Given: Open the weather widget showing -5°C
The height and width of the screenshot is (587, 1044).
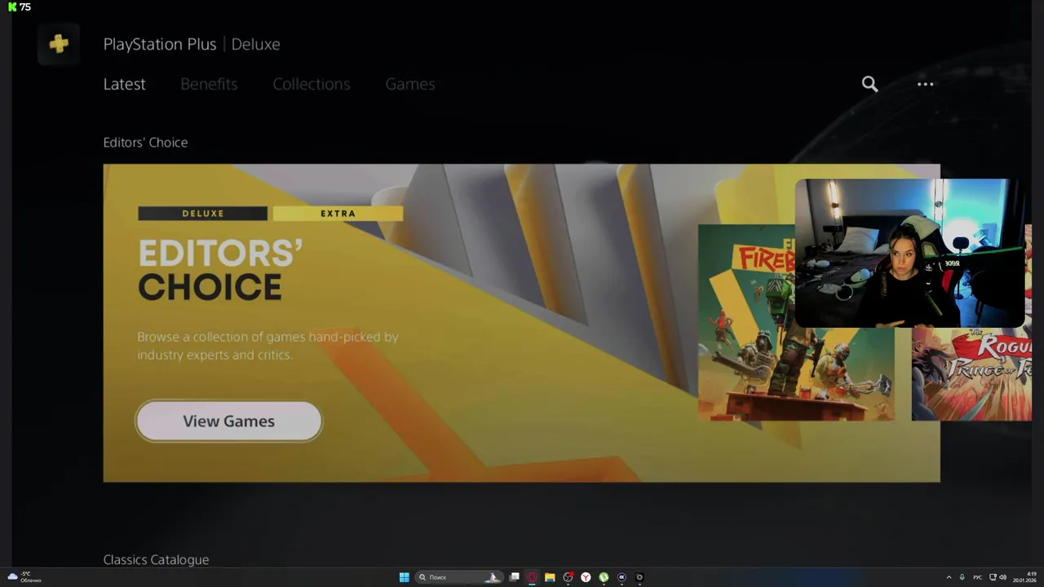Looking at the screenshot, I should coord(24,577).
